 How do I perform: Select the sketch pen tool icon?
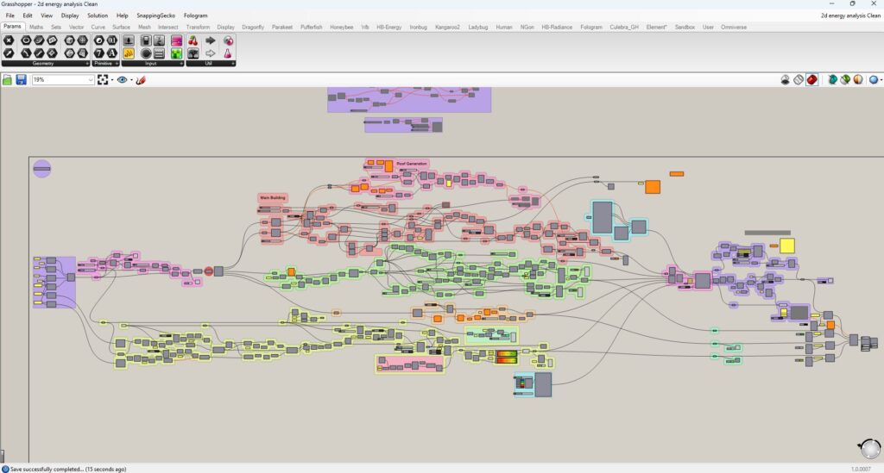click(140, 79)
